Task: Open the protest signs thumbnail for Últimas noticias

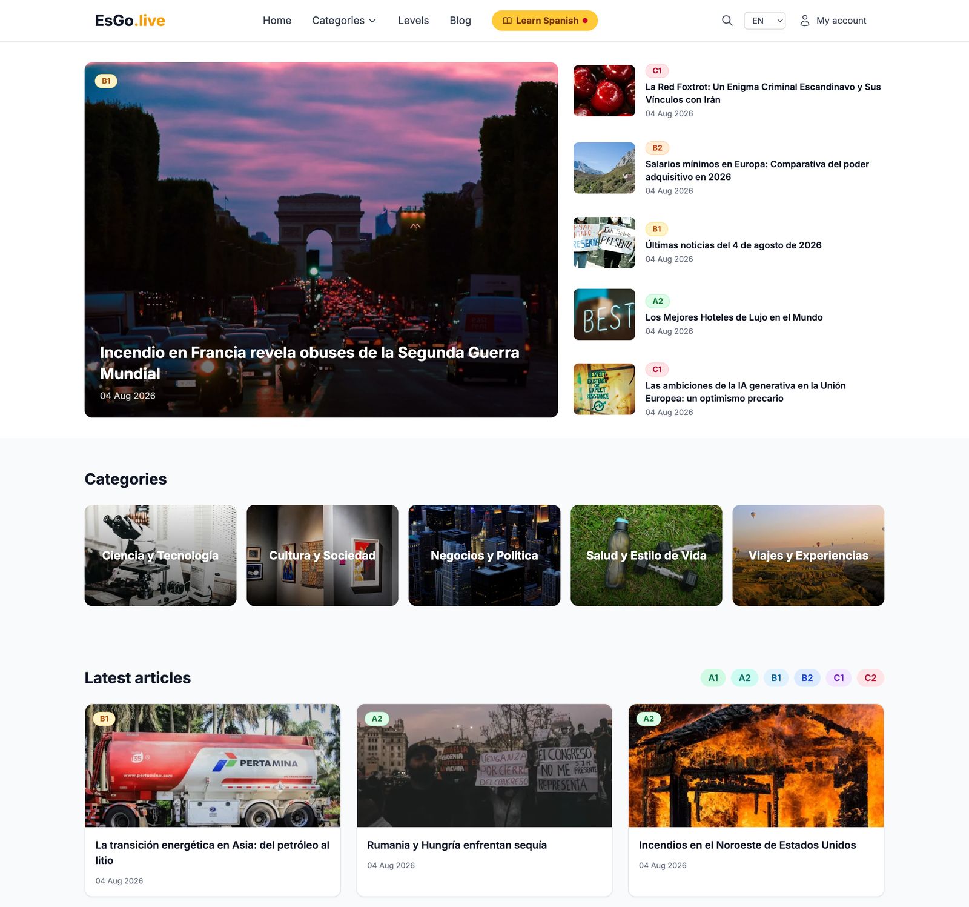Action: (x=604, y=242)
